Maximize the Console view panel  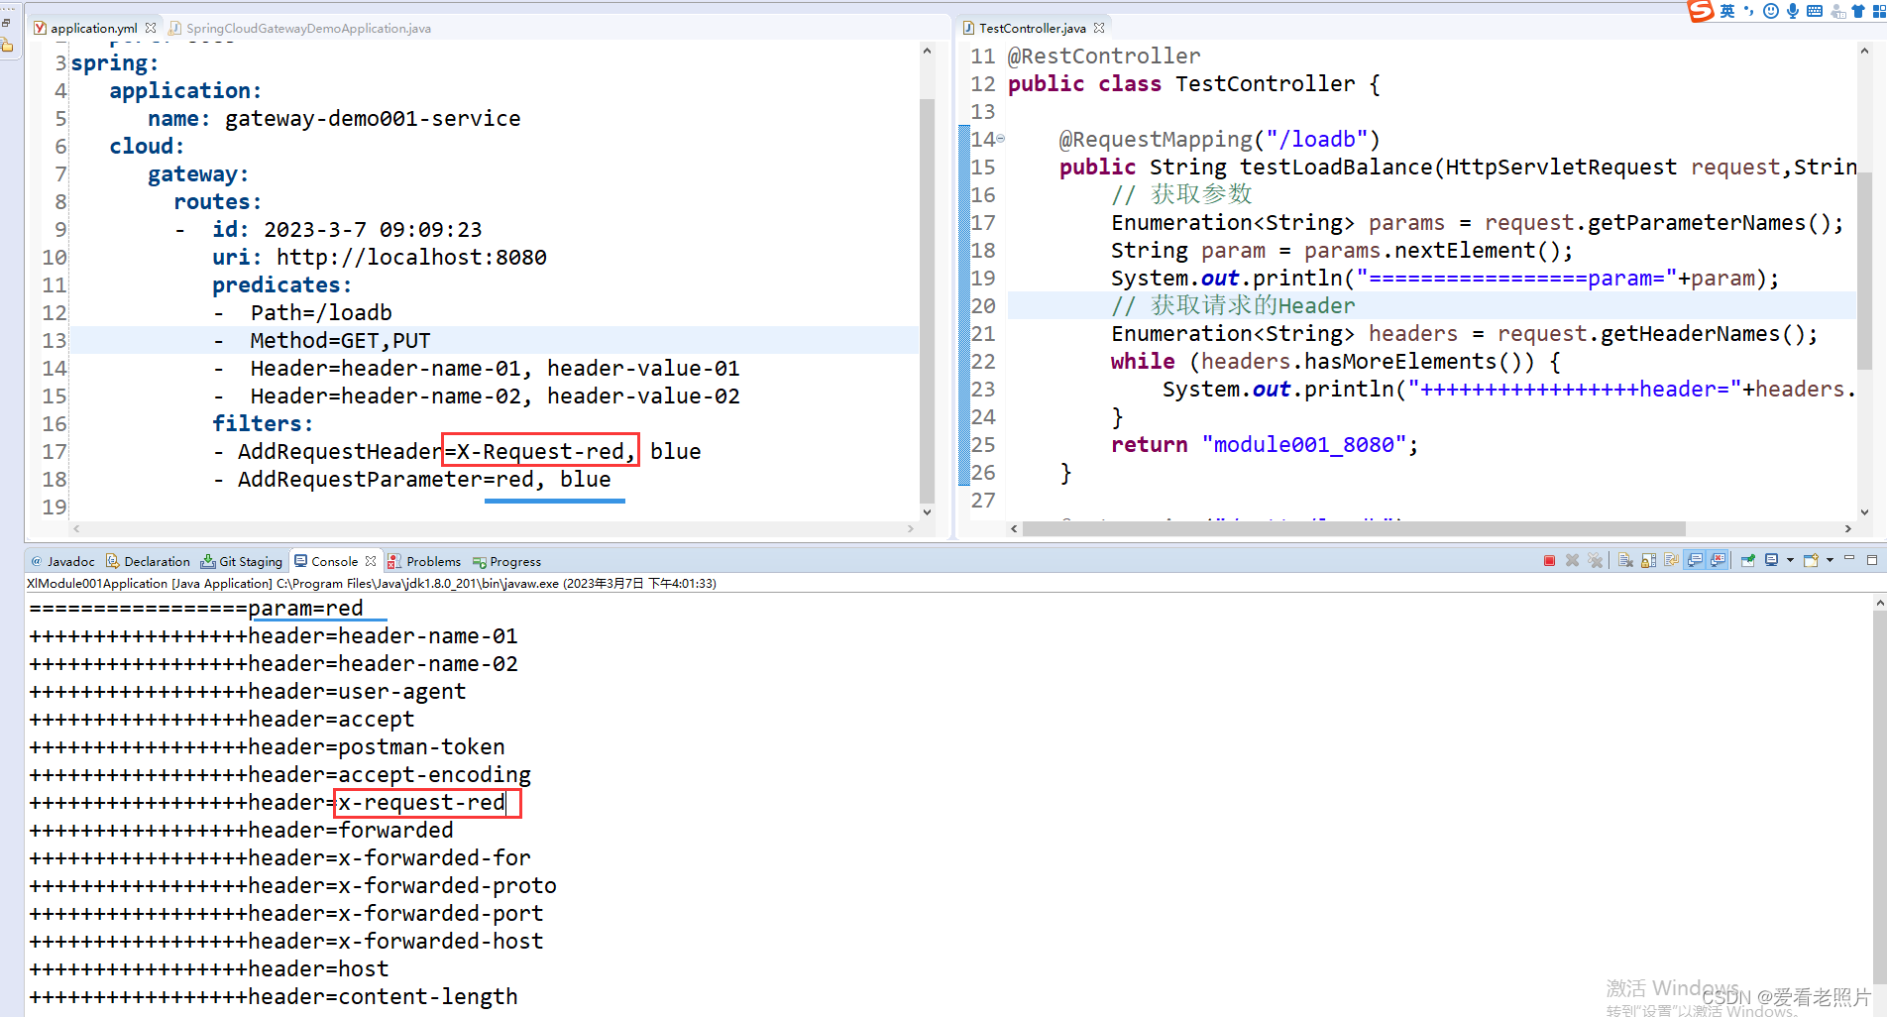(x=1872, y=560)
